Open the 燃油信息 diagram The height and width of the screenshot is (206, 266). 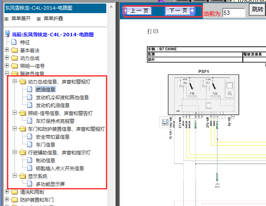[45, 90]
